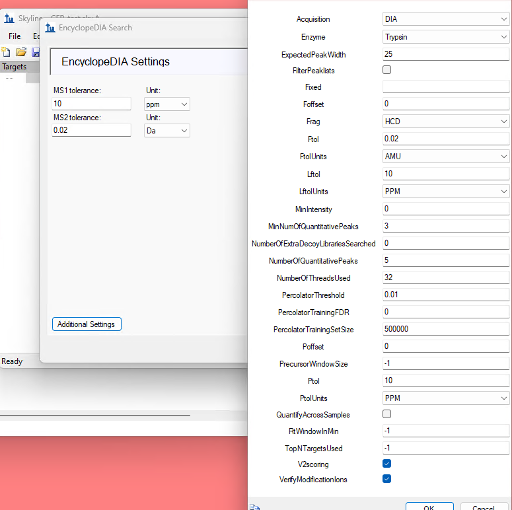Image resolution: width=512 pixels, height=510 pixels.
Task: Click the Skyline app icon in title bar
Action: pos(9,18)
